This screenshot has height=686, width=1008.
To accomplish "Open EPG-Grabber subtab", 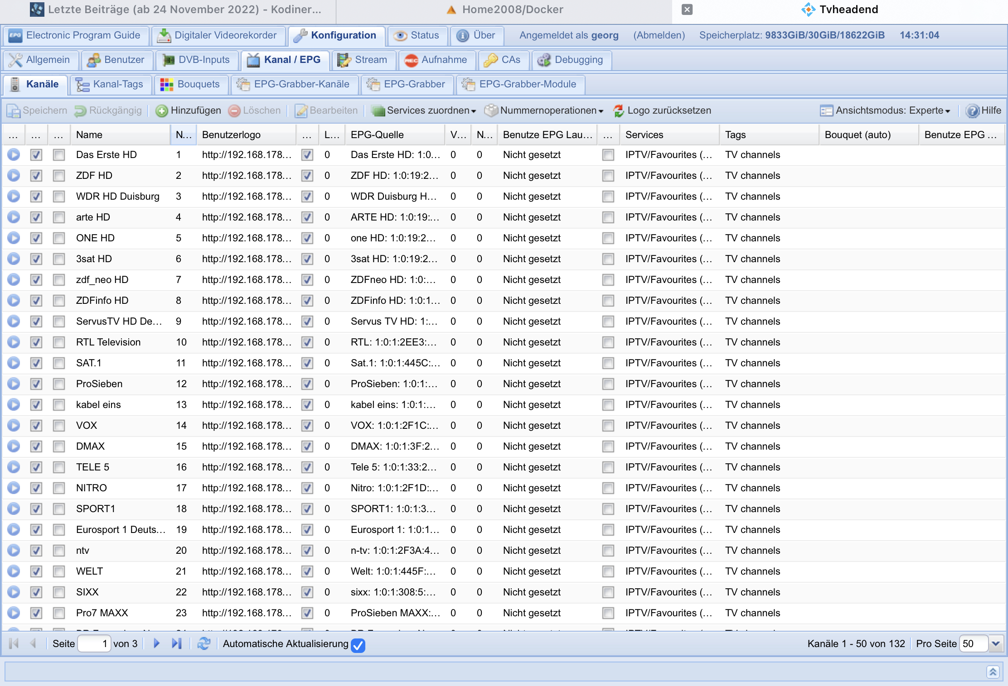I will (407, 84).
